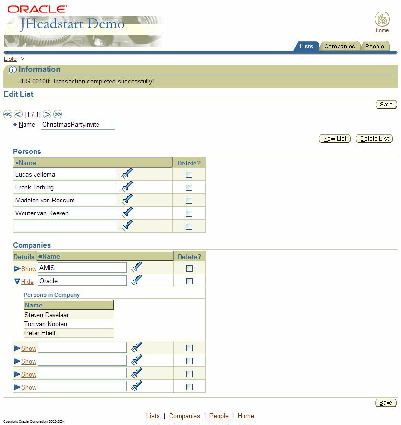Click the bottom Save button
Image resolution: width=401 pixels, height=425 pixels.
(386, 403)
